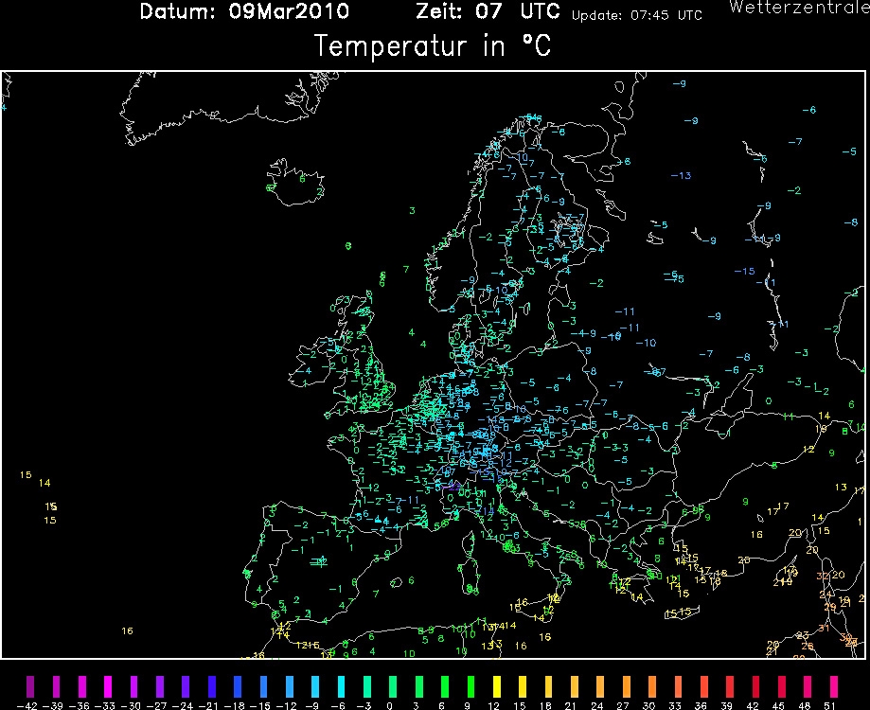The height and width of the screenshot is (710, 870).
Task: Click the -6 cyan legend swatch
Action: point(341,686)
